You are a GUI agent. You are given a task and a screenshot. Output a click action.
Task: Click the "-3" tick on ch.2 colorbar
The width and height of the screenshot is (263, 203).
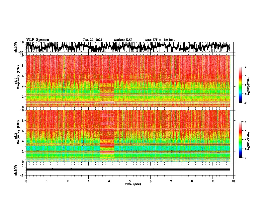point(245,122)
